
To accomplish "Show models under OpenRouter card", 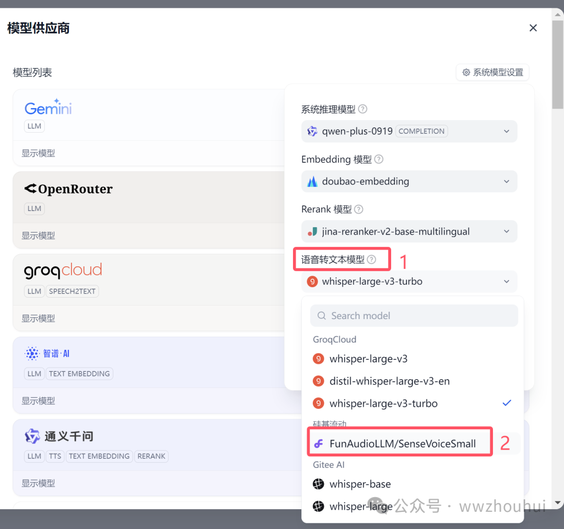I will [38, 236].
